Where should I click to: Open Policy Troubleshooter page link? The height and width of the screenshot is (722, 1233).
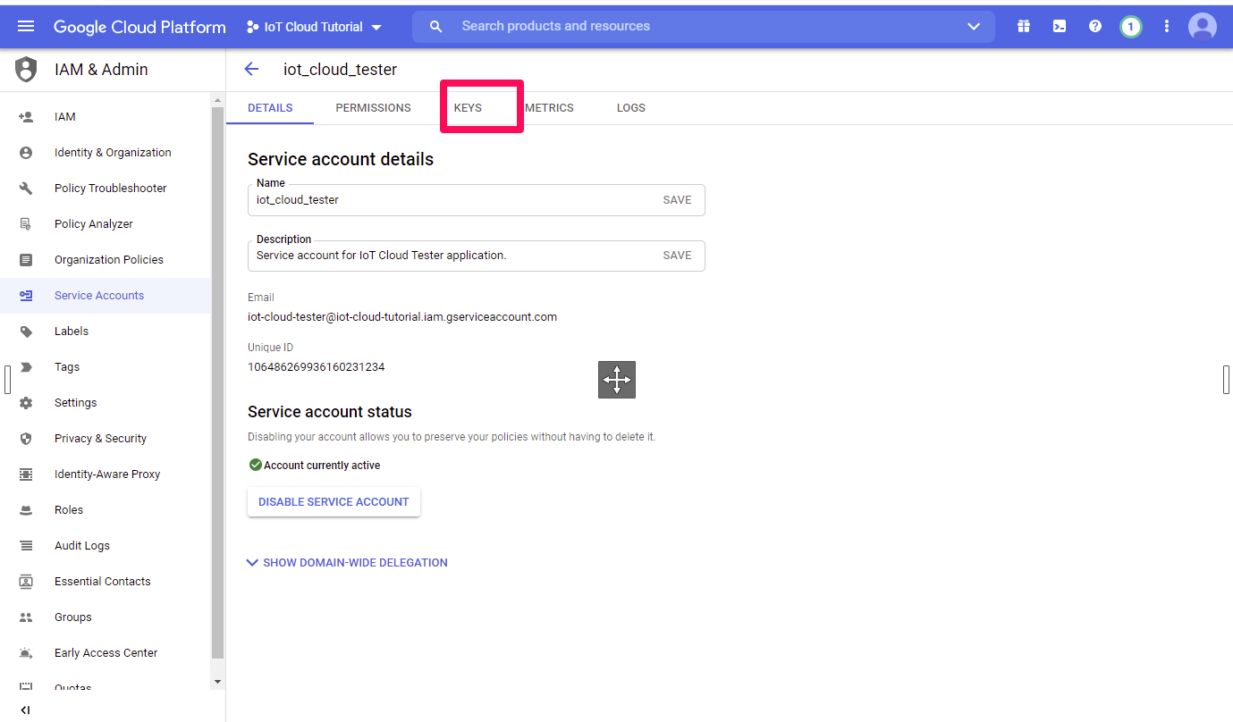[111, 189]
